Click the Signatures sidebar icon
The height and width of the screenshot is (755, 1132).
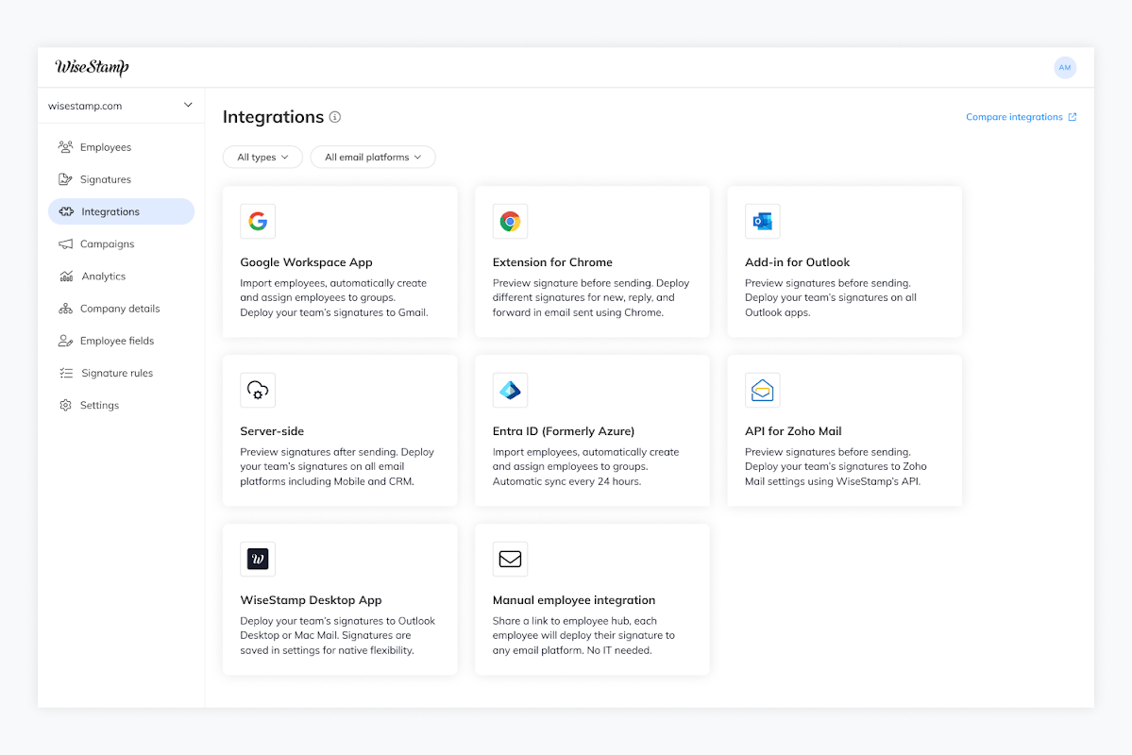[x=66, y=179]
